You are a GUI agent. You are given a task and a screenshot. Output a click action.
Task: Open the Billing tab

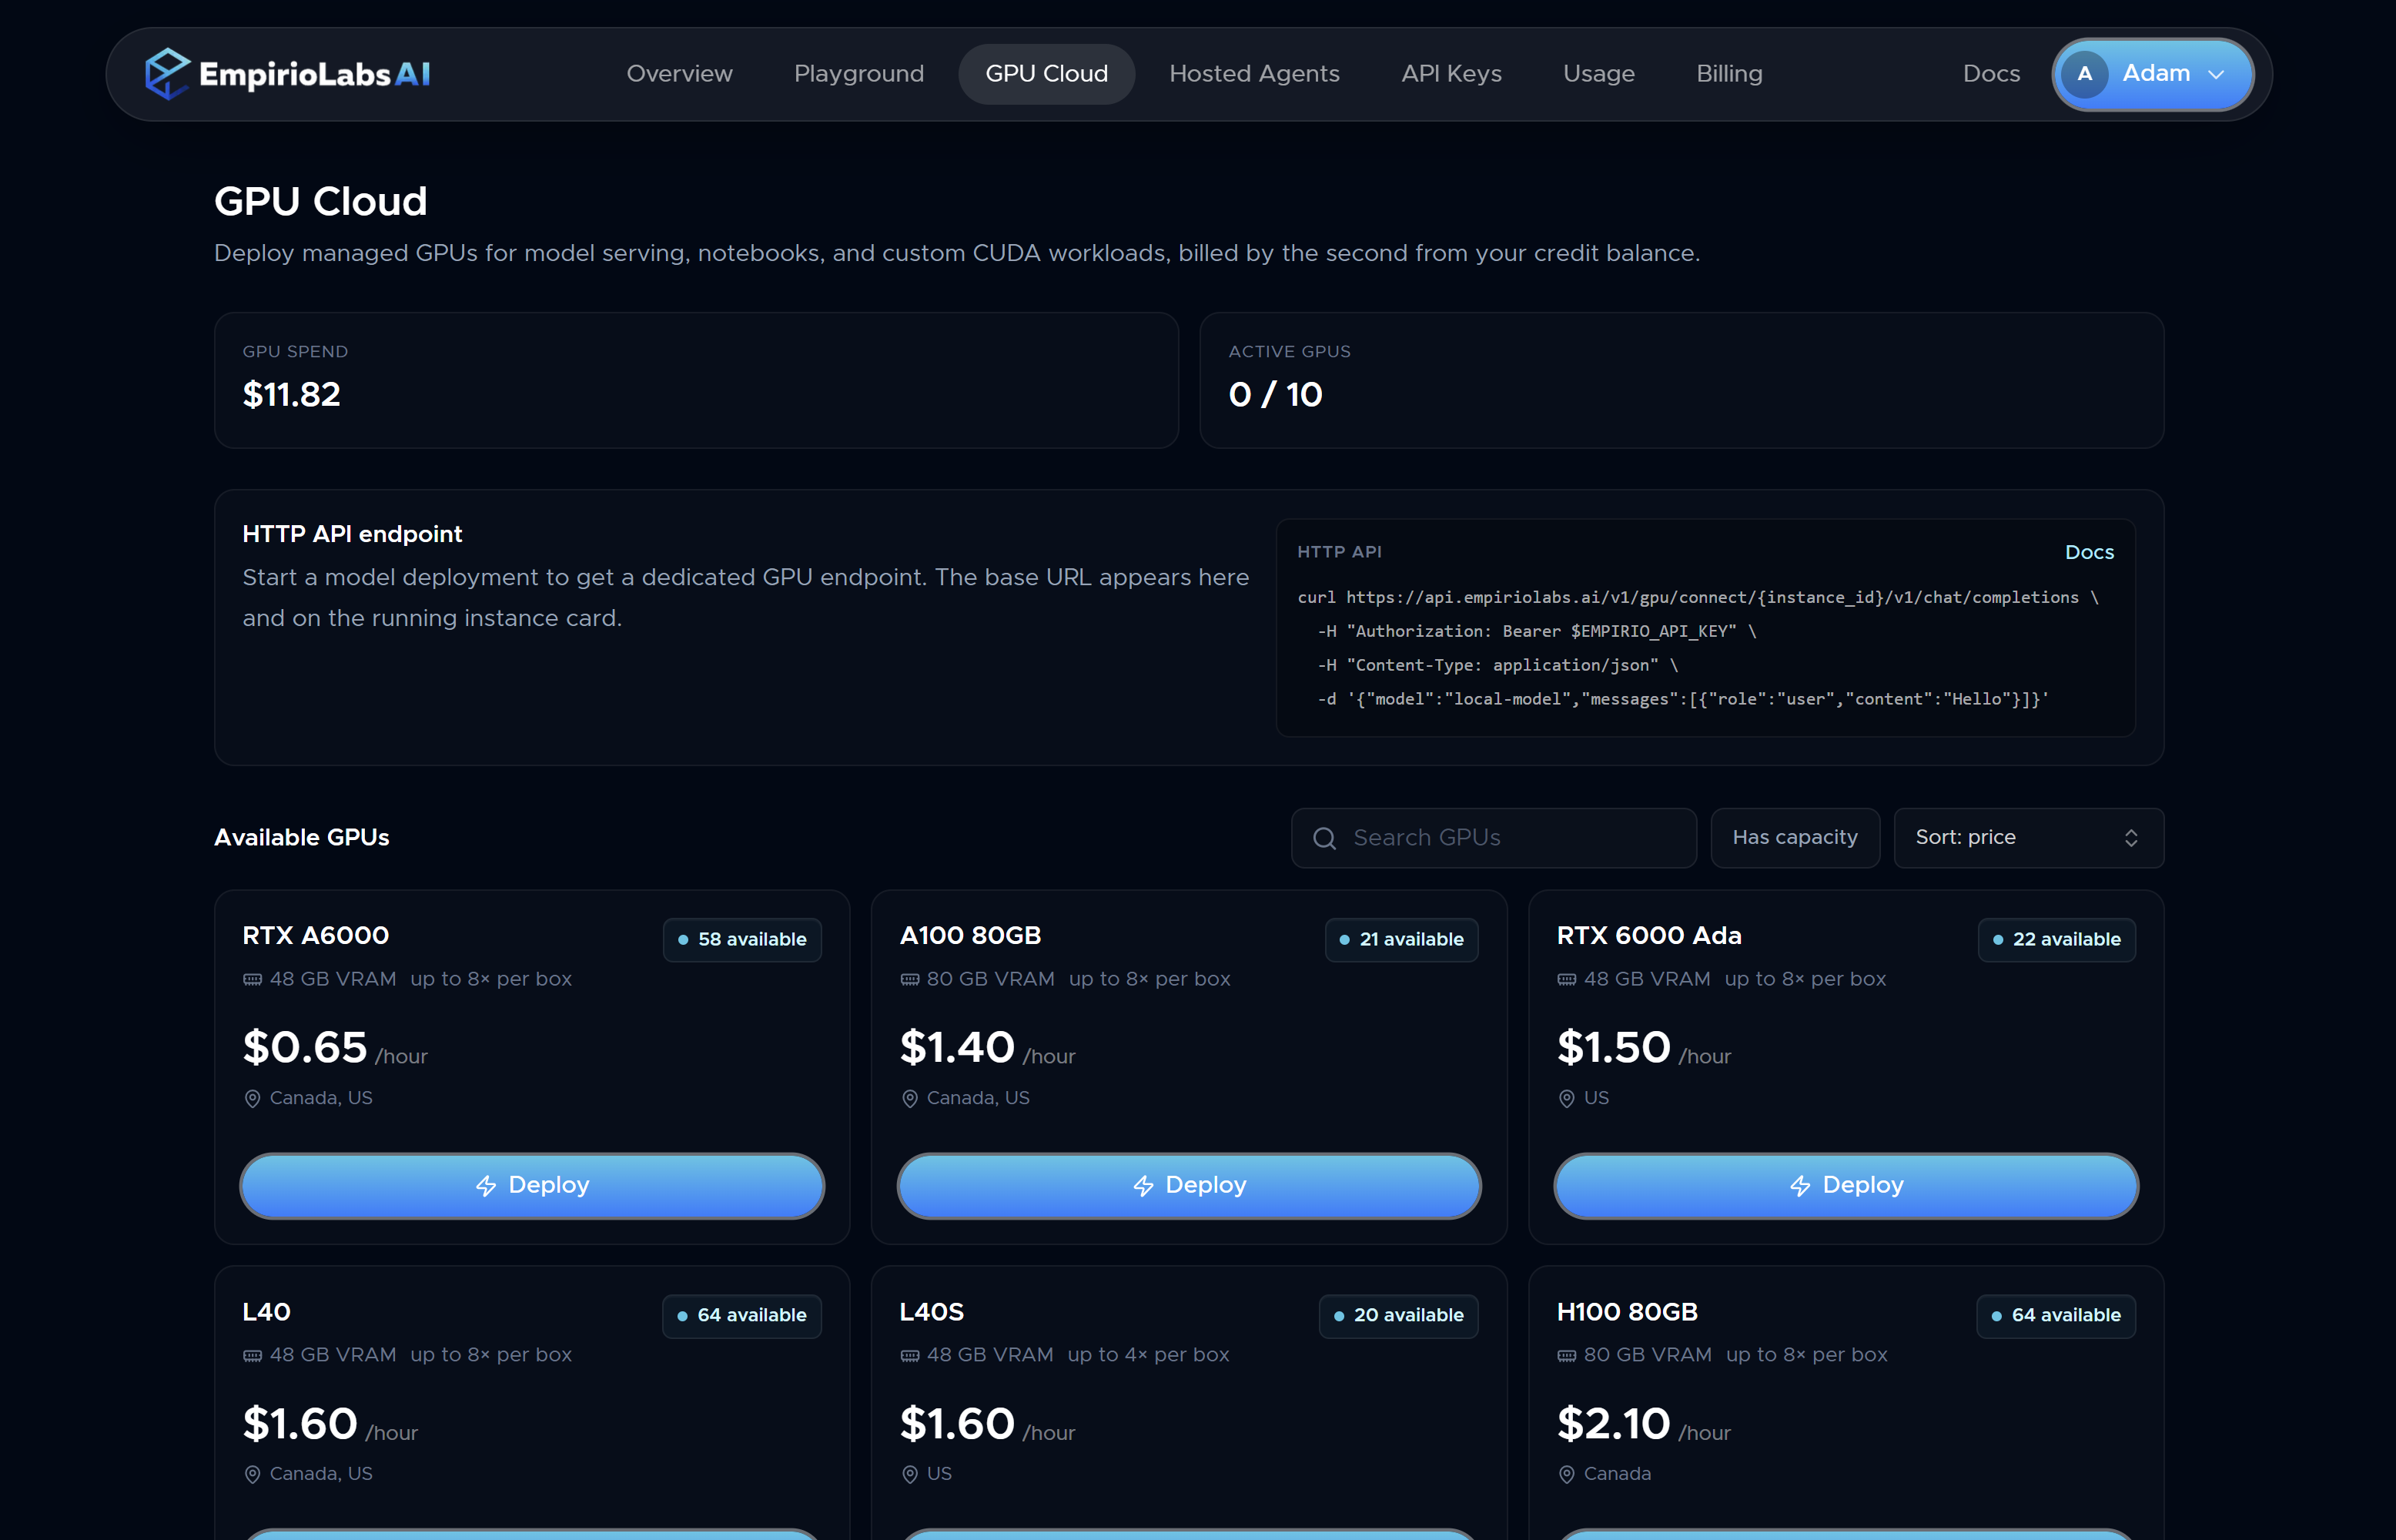[1729, 74]
